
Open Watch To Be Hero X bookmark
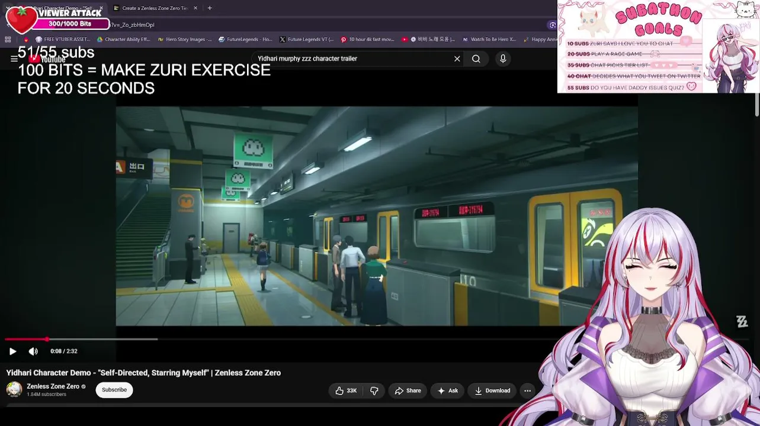(489, 40)
